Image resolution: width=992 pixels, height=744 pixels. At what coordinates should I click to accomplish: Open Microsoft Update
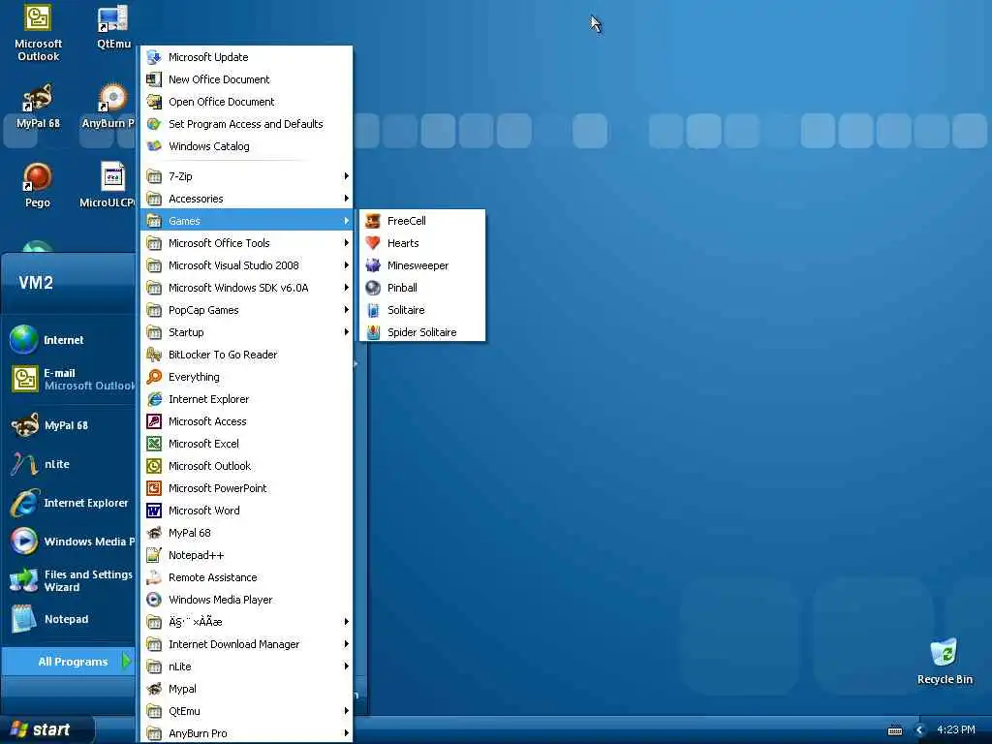(246, 57)
